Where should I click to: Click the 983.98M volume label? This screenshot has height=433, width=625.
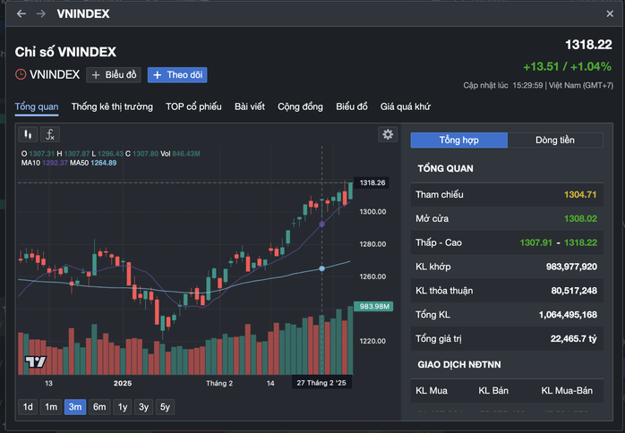(x=373, y=306)
